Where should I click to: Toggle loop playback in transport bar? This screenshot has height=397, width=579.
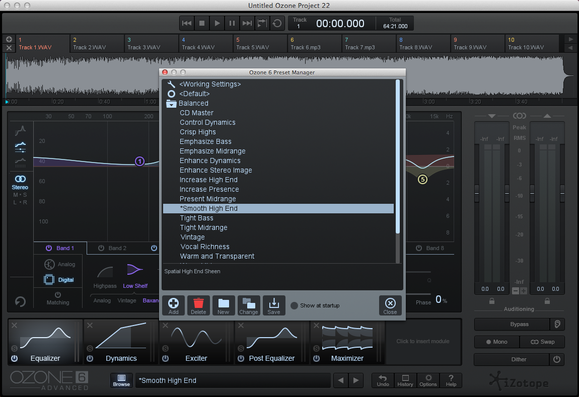277,23
